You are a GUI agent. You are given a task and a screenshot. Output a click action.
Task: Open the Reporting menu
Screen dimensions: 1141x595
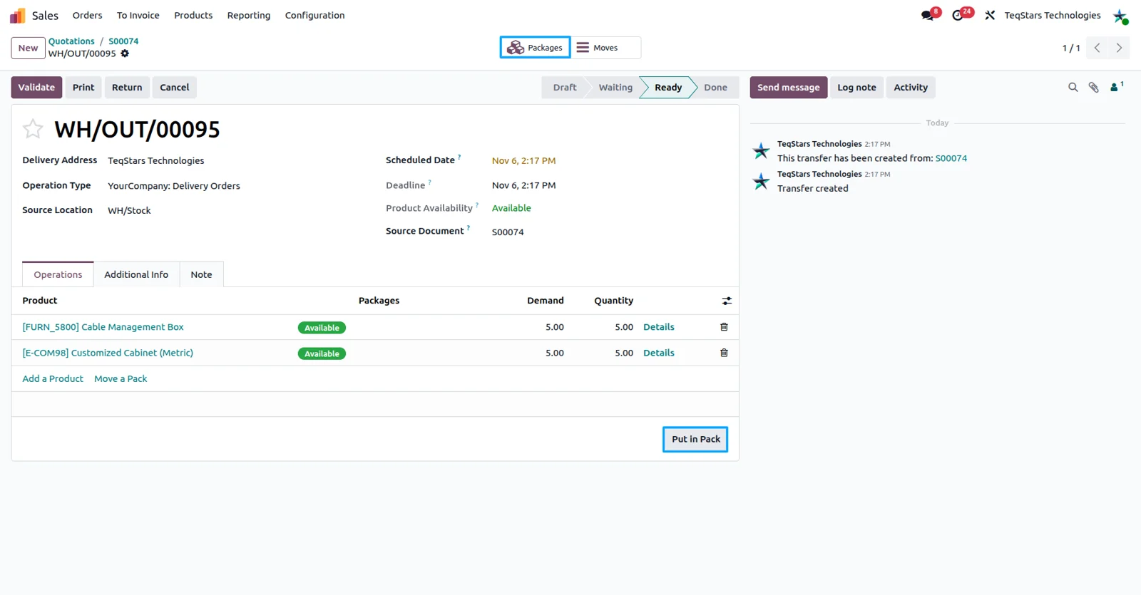click(248, 15)
